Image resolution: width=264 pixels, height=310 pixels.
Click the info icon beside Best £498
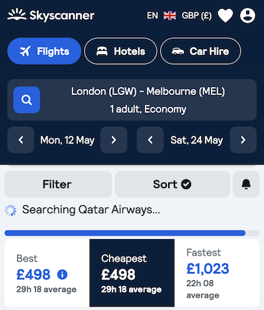point(62,274)
